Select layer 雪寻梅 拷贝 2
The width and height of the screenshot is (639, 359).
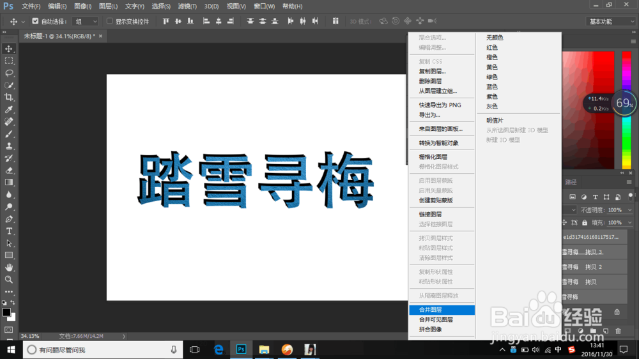pyautogui.click(x=594, y=267)
